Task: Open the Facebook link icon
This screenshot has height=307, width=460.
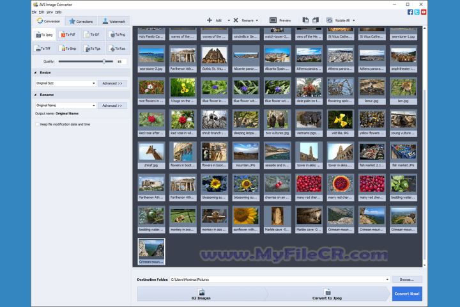Action: pyautogui.click(x=410, y=12)
